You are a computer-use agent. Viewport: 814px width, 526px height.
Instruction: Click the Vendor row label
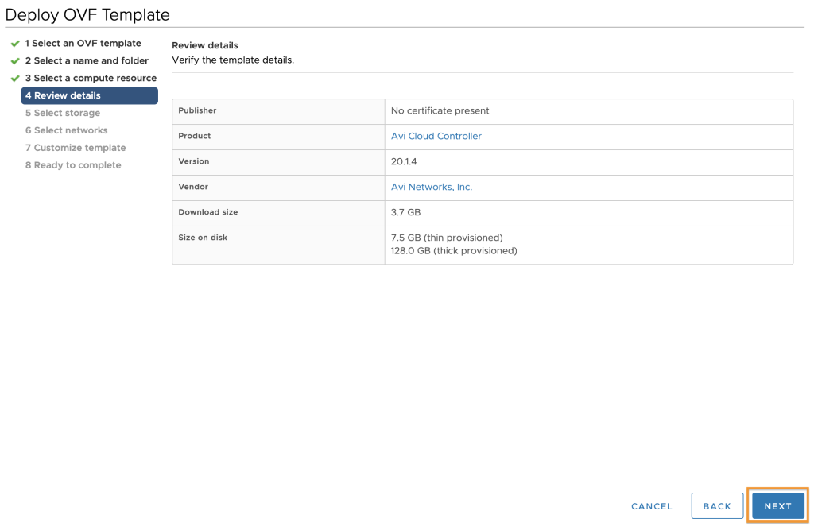click(x=193, y=187)
